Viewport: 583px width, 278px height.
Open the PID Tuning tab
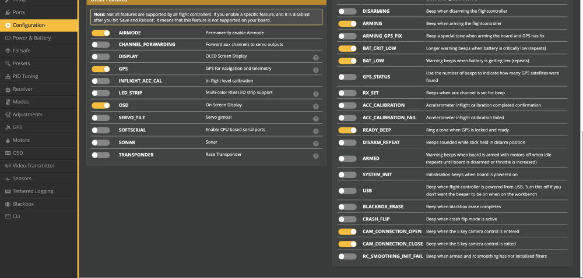point(25,76)
